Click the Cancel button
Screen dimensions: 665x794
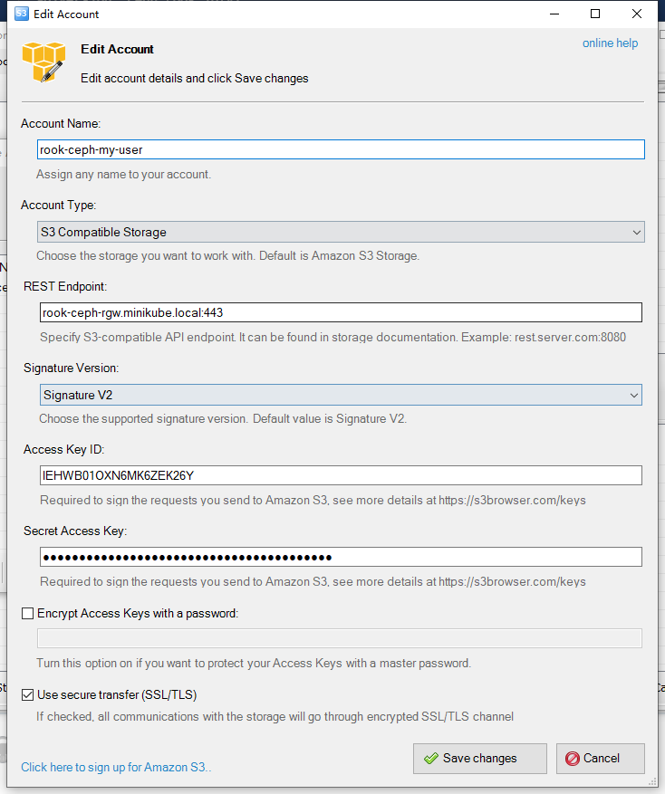(600, 758)
